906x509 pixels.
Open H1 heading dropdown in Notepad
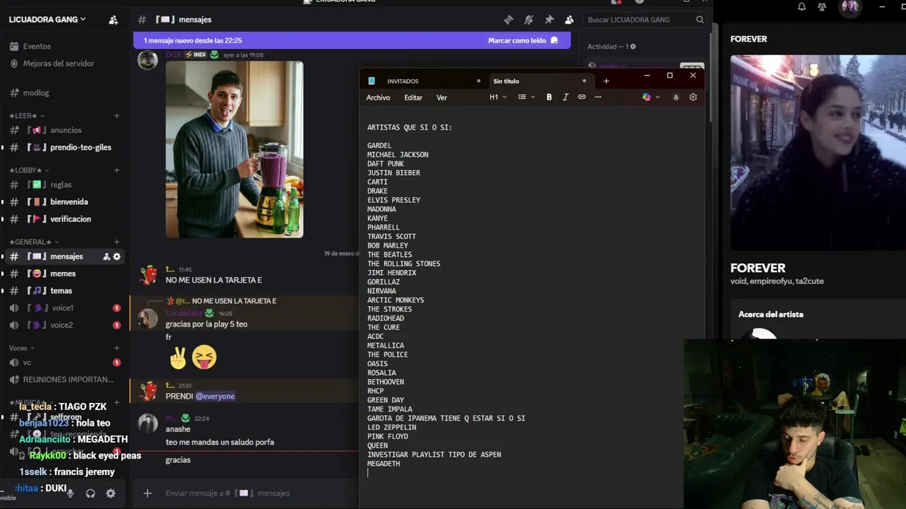(498, 98)
